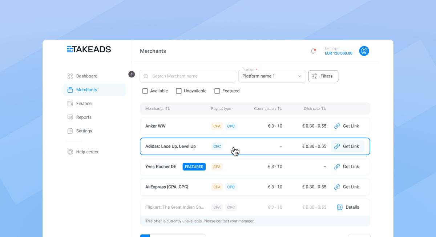Click the Anker WW merchant name

click(156, 126)
